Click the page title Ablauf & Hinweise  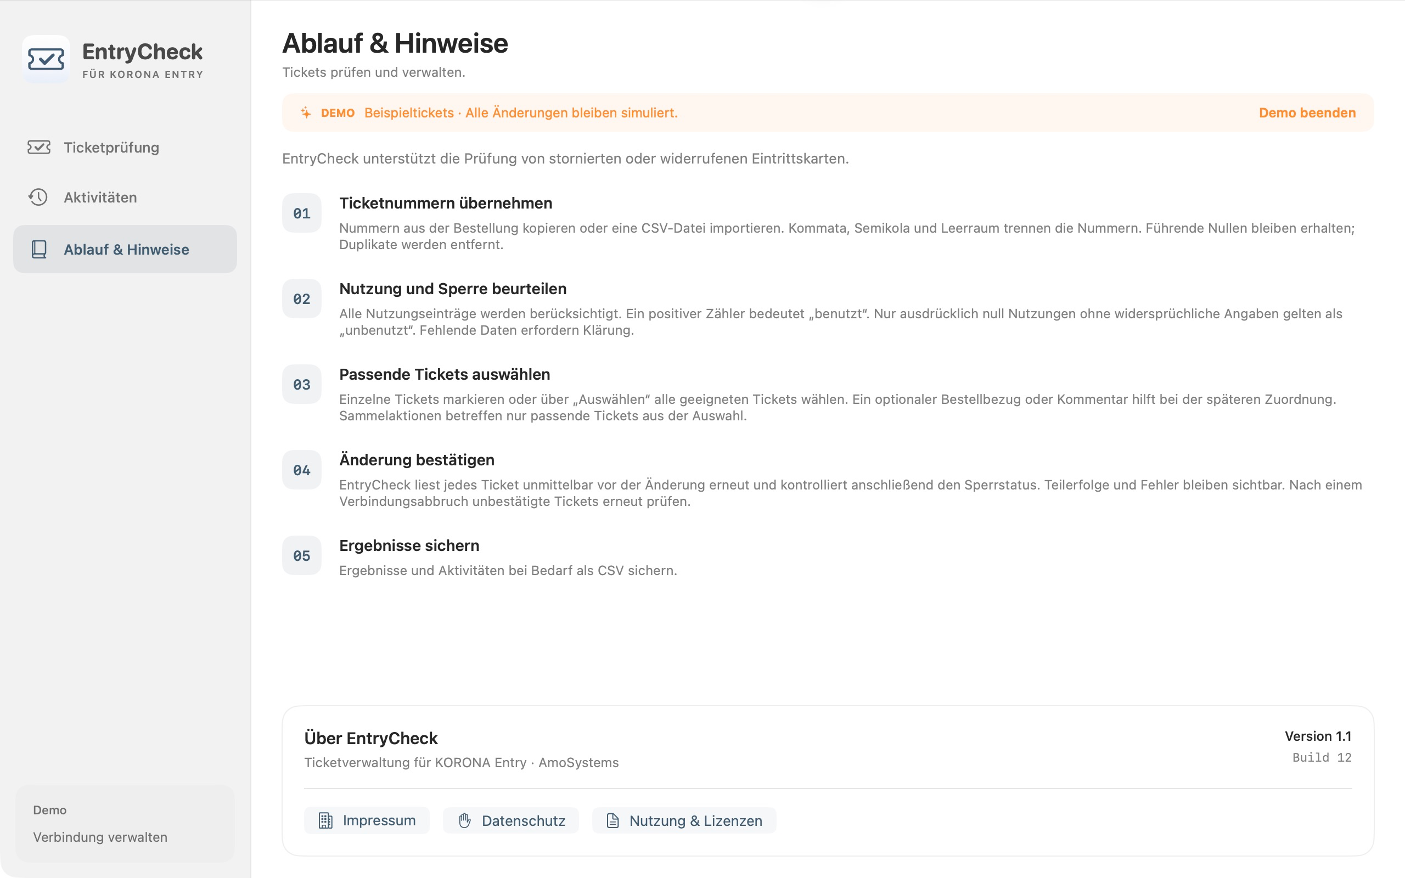point(395,43)
